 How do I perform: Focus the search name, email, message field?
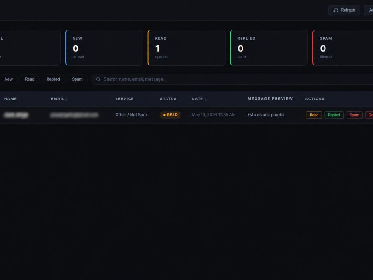pyautogui.click(x=232, y=79)
